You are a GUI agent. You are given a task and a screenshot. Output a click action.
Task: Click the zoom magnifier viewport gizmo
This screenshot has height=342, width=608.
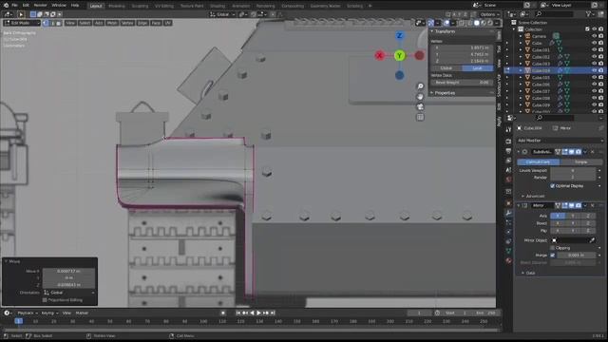click(420, 86)
